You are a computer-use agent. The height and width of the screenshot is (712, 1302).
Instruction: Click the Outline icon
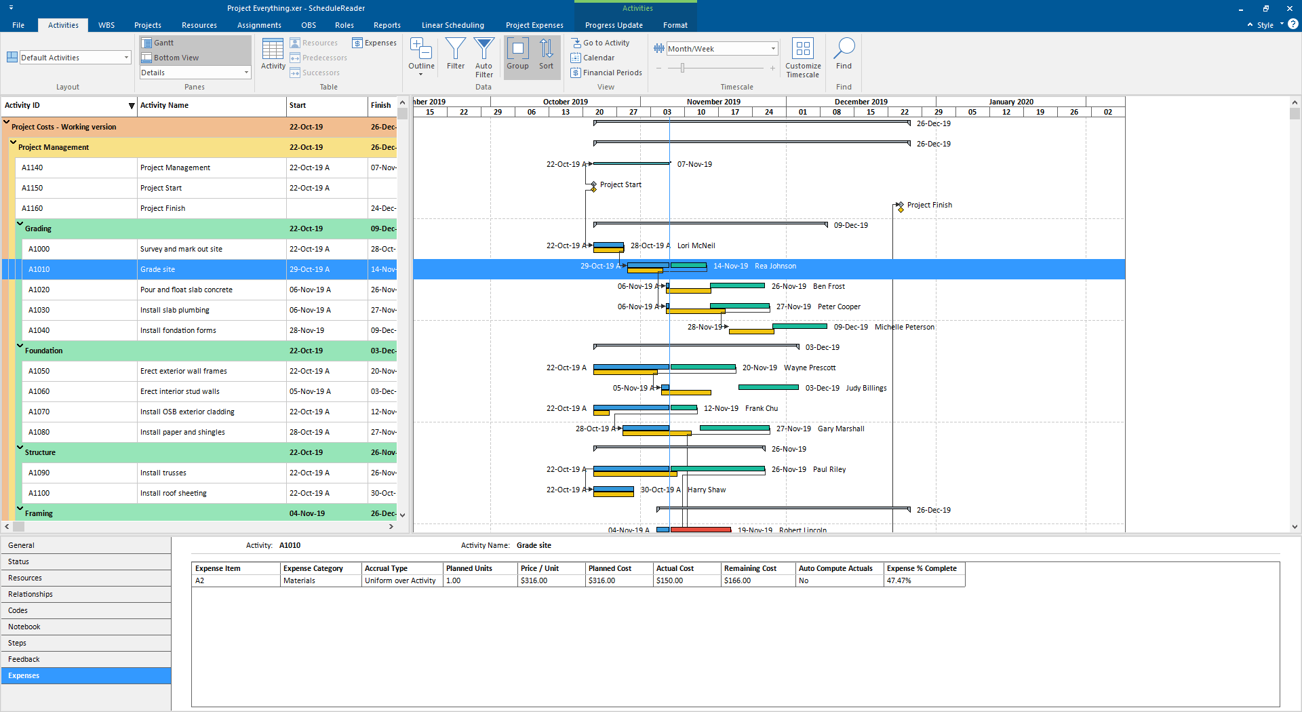tap(421, 49)
